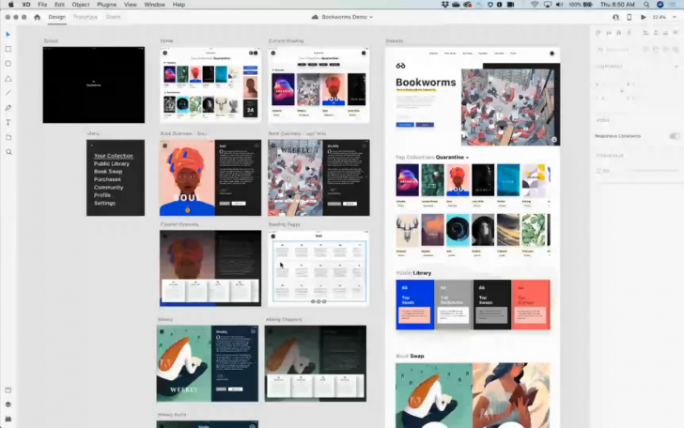The height and width of the screenshot is (428, 684).
Task: Select the black Splash artboard
Action: (94, 85)
